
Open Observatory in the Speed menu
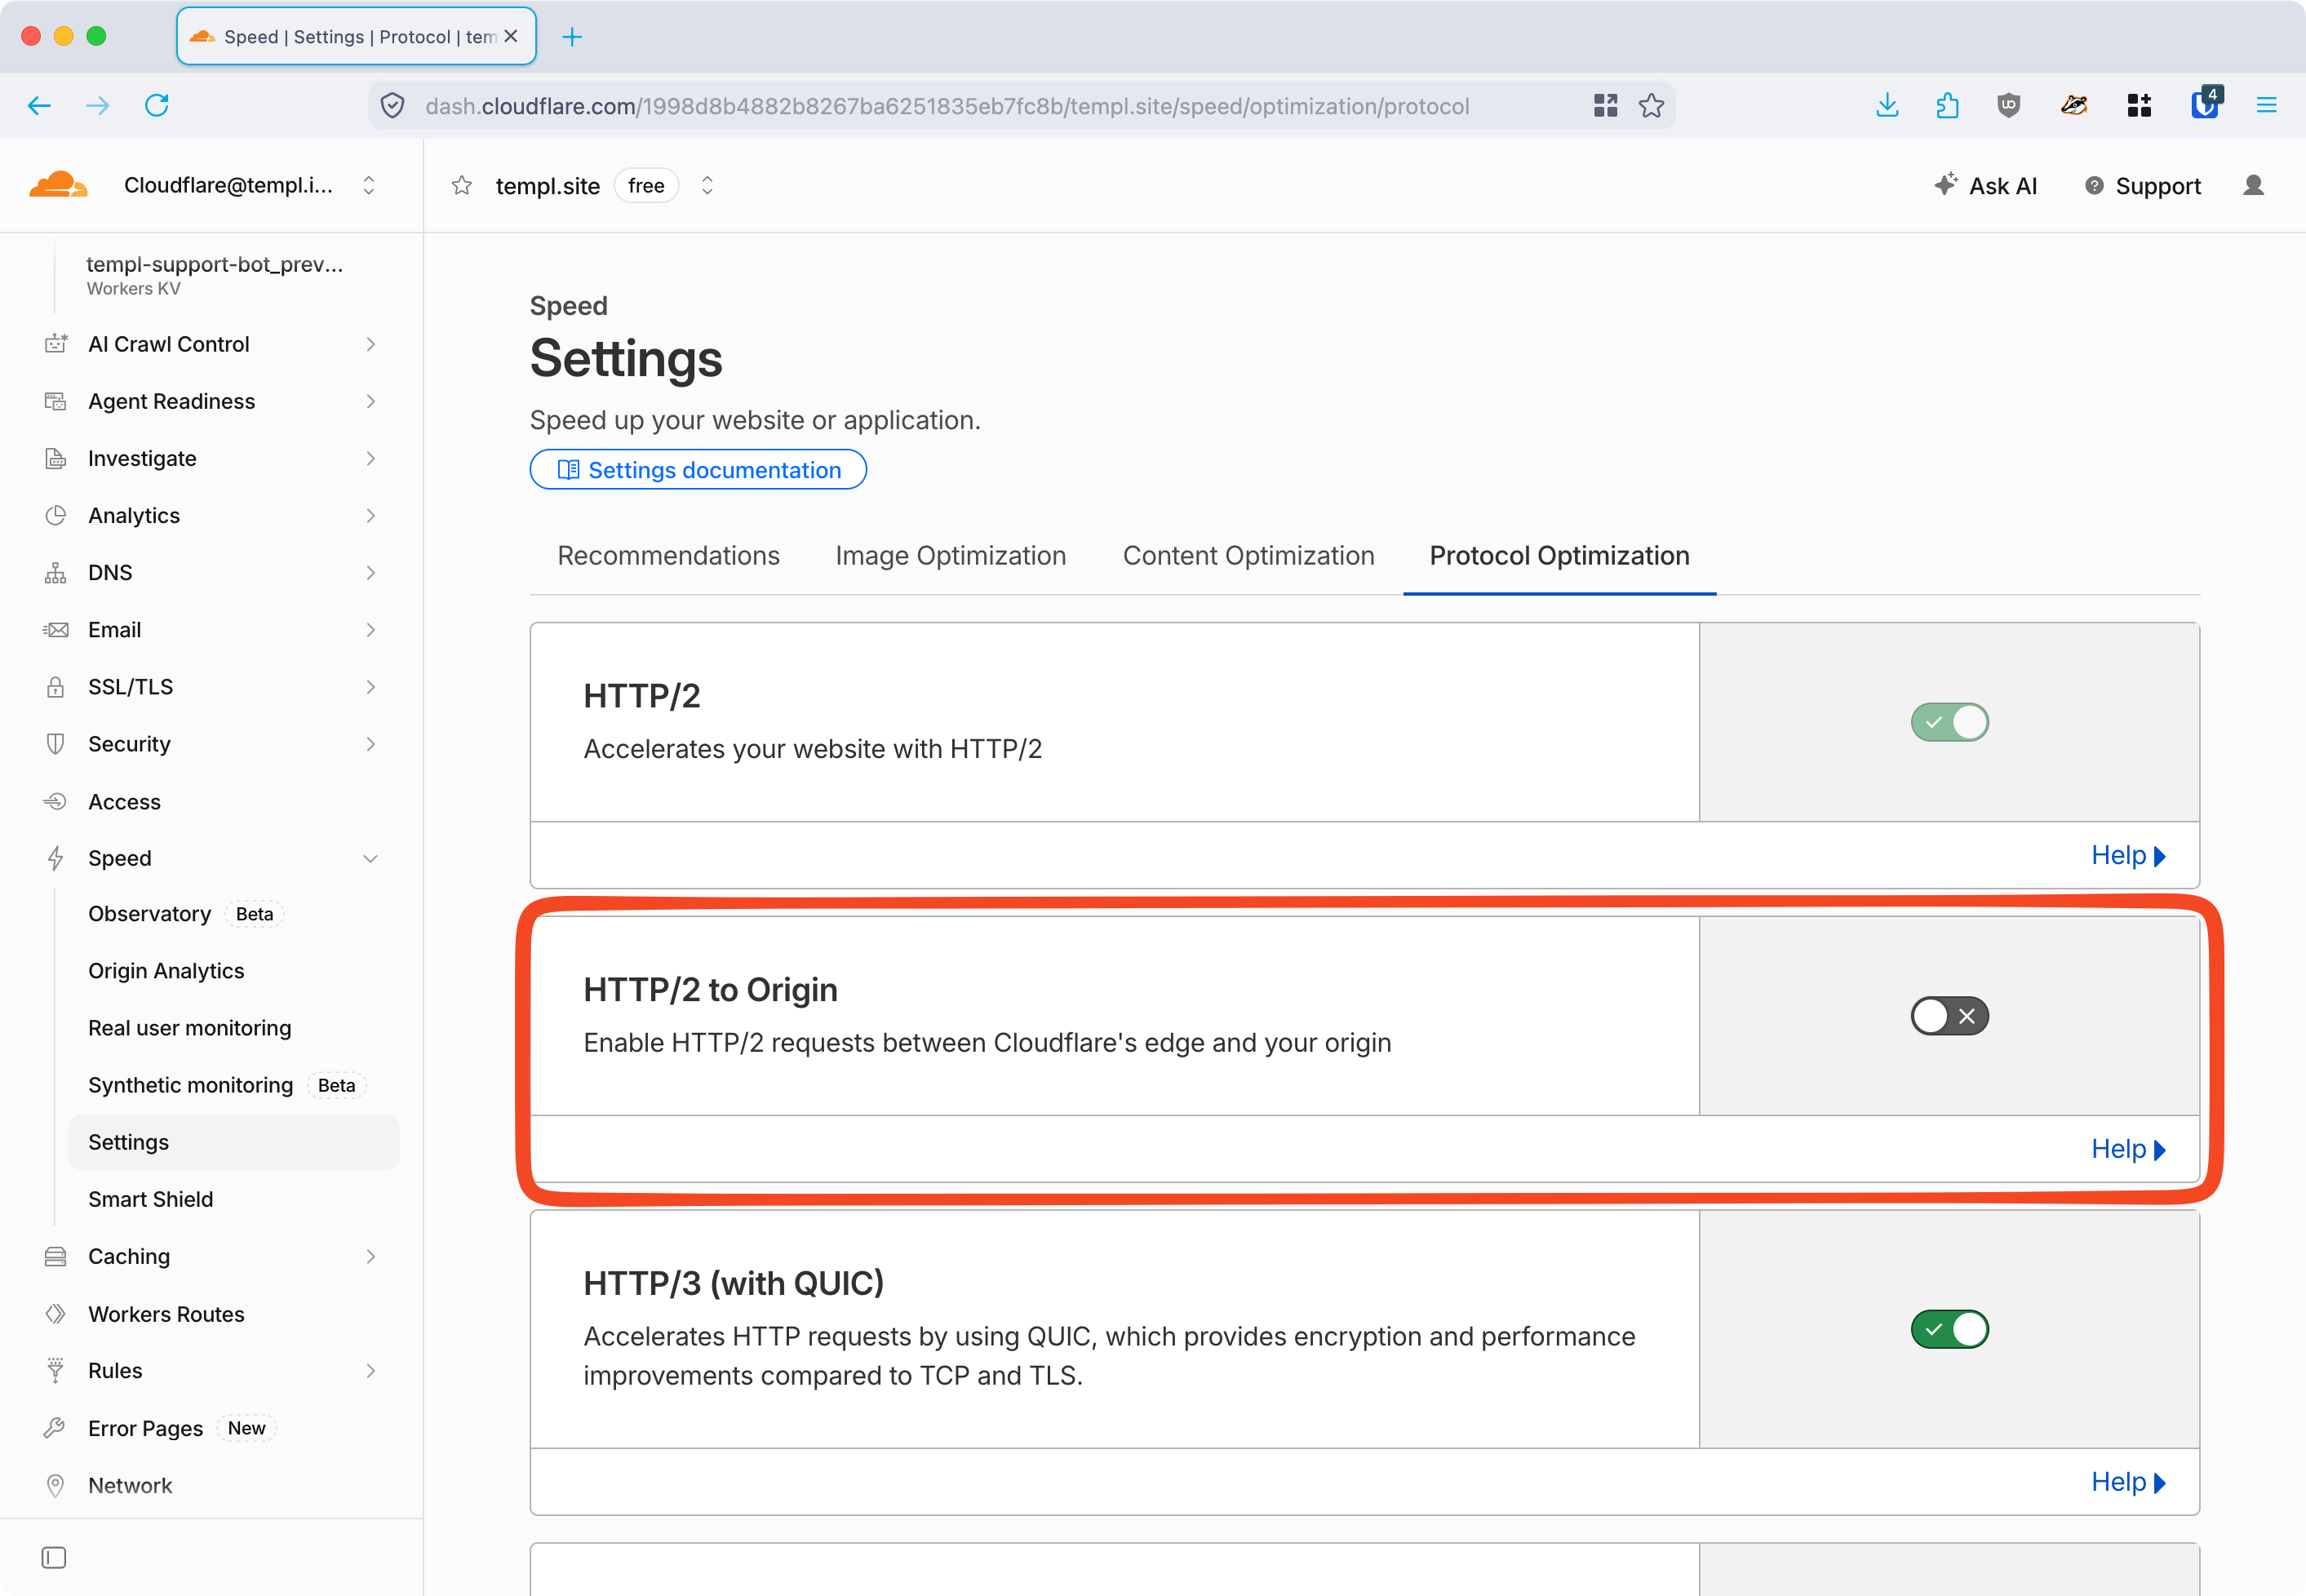pyautogui.click(x=150, y=914)
